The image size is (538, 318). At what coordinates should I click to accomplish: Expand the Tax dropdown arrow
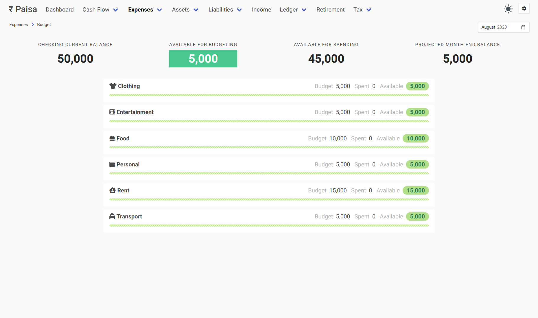click(x=369, y=10)
